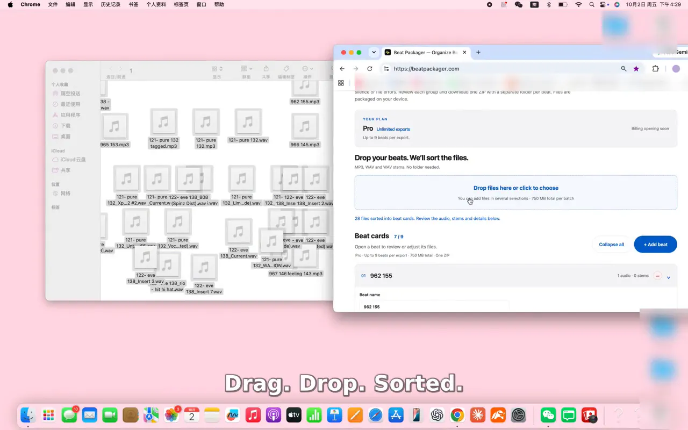Launch WeChat from the Dock

pos(548,415)
